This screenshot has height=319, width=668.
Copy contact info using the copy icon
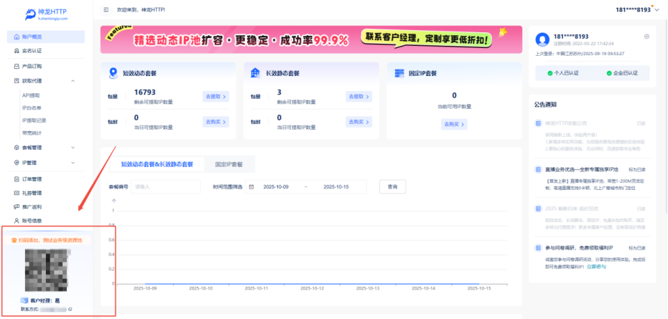tap(70, 309)
